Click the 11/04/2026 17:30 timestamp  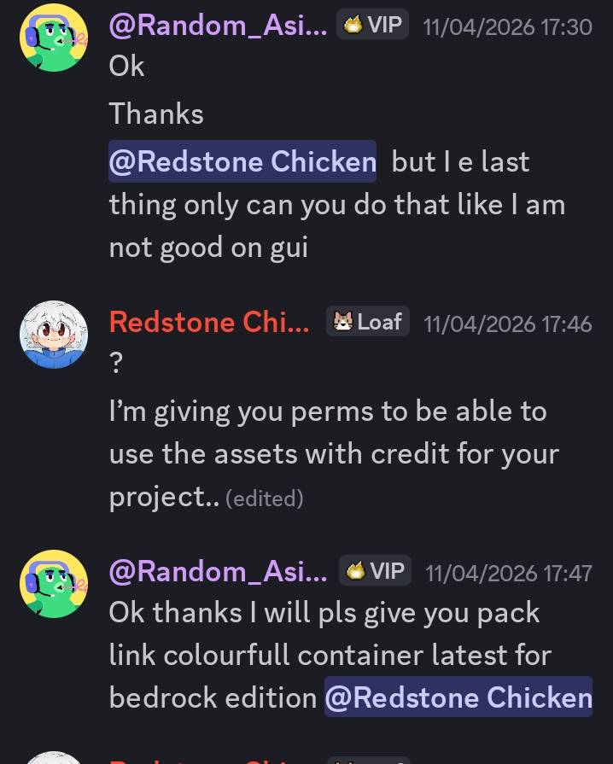(507, 26)
